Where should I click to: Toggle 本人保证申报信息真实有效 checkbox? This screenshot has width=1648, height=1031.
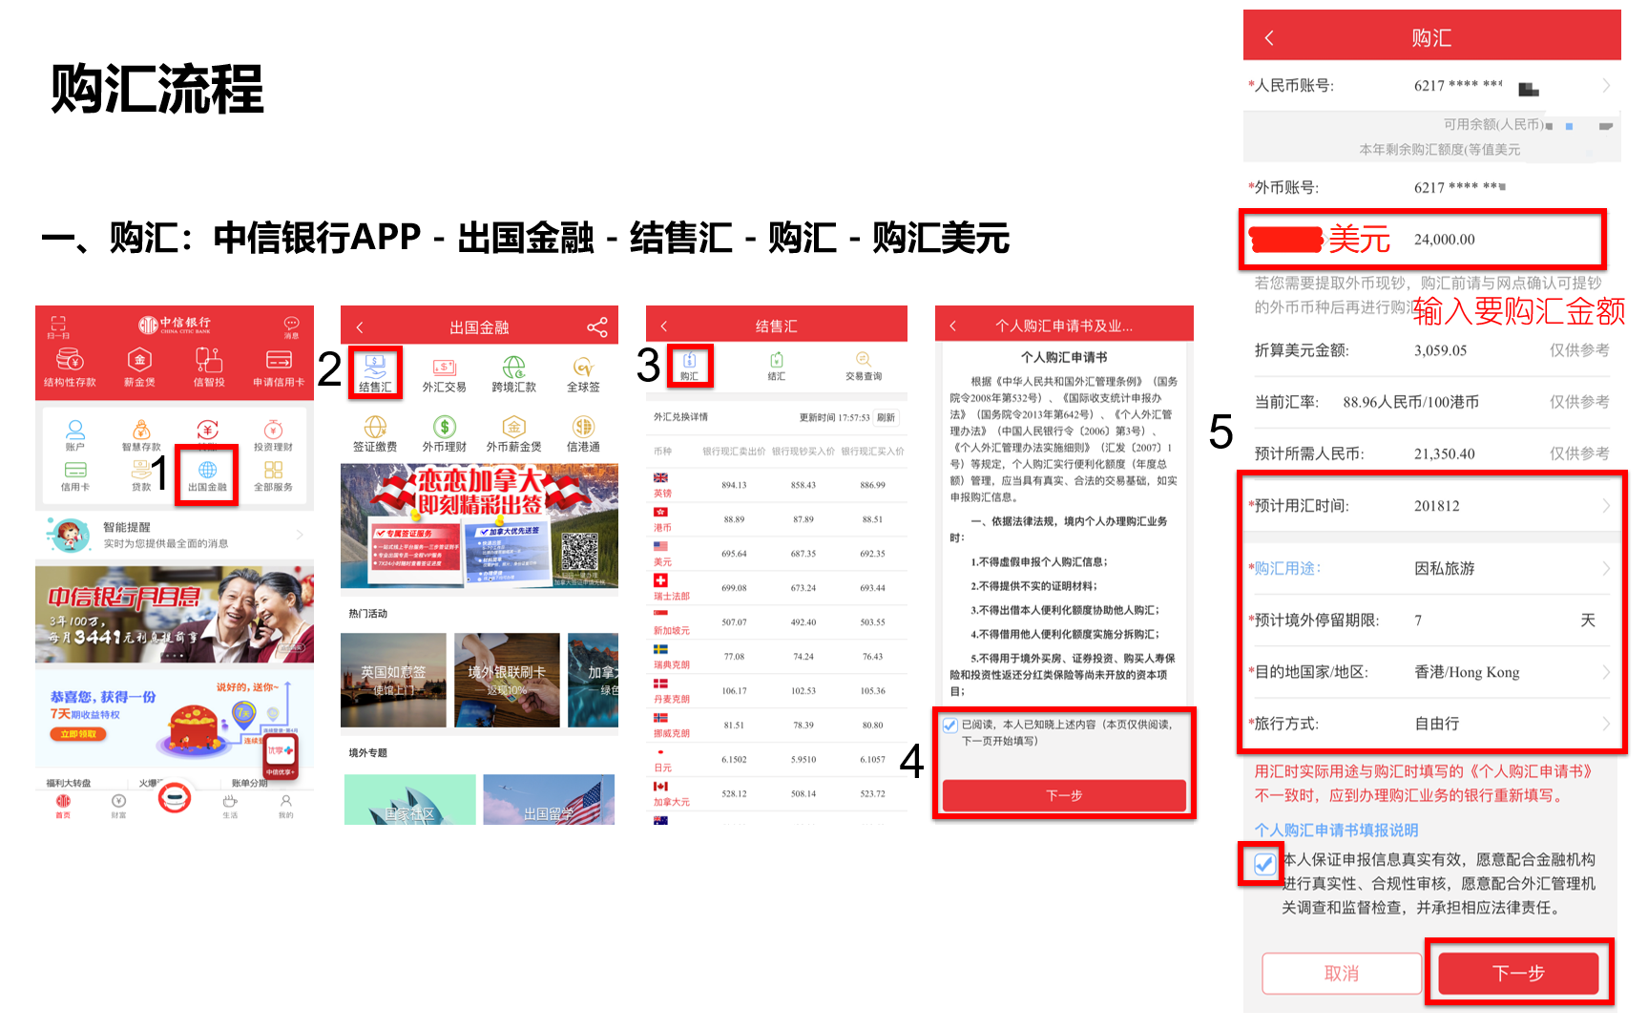tap(1264, 865)
